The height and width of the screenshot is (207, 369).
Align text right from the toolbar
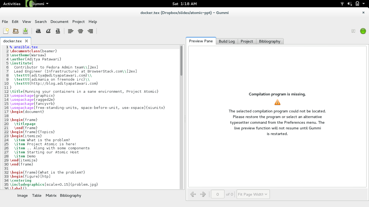(90, 31)
